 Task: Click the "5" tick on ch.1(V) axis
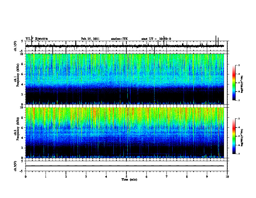point(22,41)
